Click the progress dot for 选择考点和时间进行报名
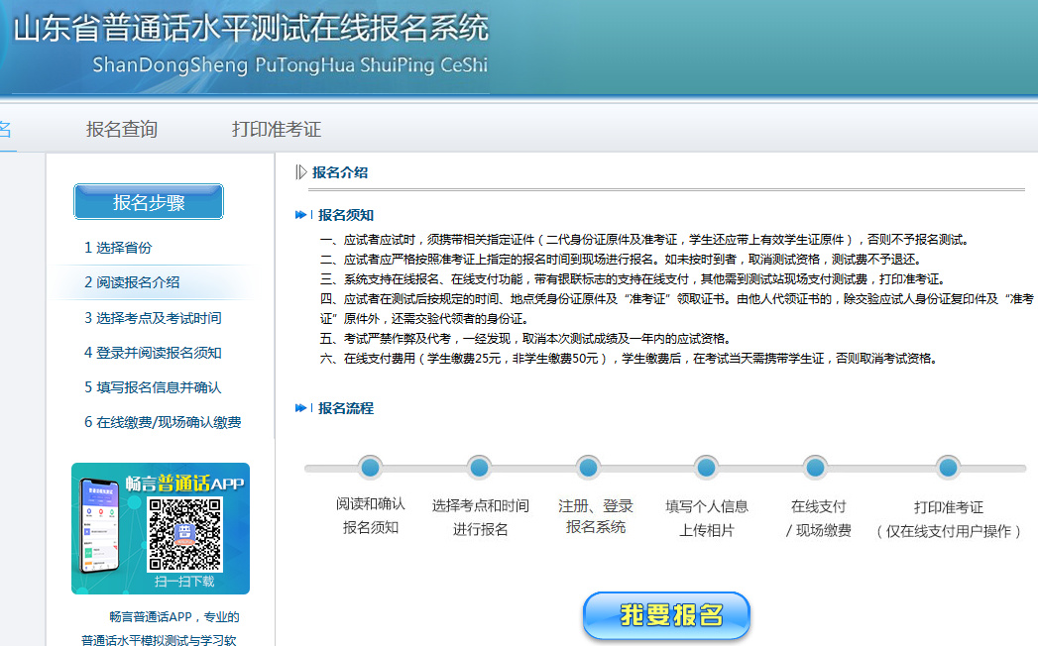Viewport: 1038px width, 646px height. point(479,468)
